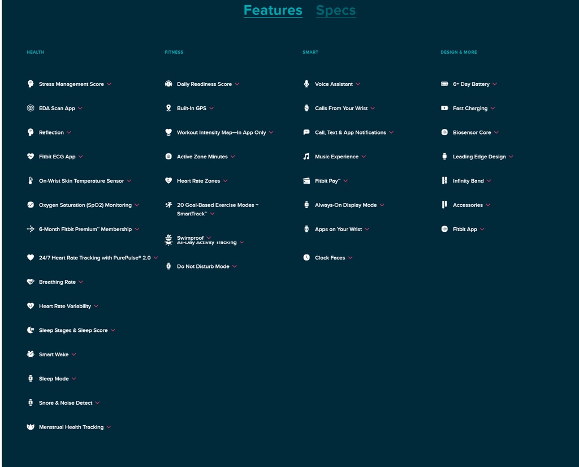Viewport: 579px width, 467px height.
Task: Expand the Snore & Noise Detect chevron
Action: pyautogui.click(x=97, y=403)
